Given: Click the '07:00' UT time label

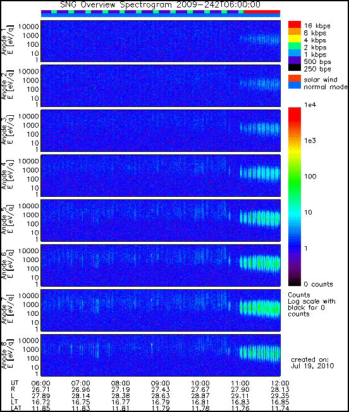Looking at the screenshot, I should pyautogui.click(x=81, y=384).
